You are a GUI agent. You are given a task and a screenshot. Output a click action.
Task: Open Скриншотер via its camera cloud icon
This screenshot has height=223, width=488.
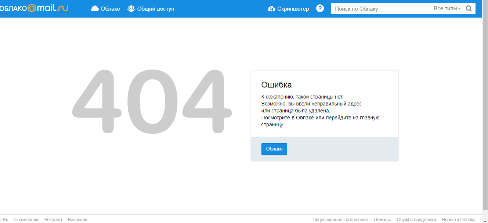[x=271, y=9]
